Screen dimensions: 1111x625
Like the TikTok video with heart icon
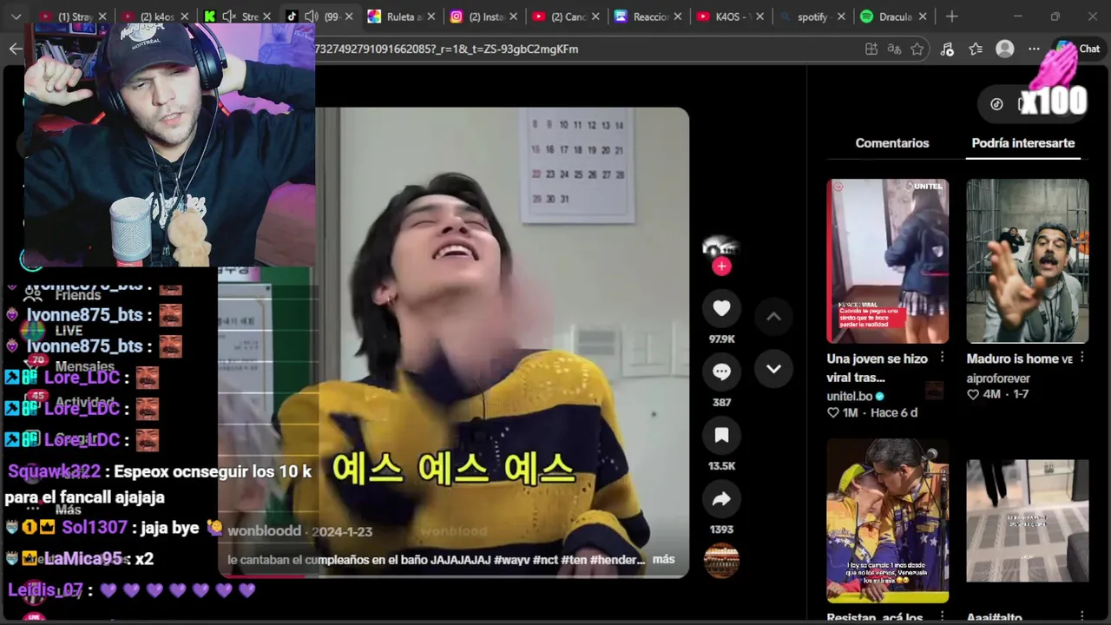coord(721,308)
